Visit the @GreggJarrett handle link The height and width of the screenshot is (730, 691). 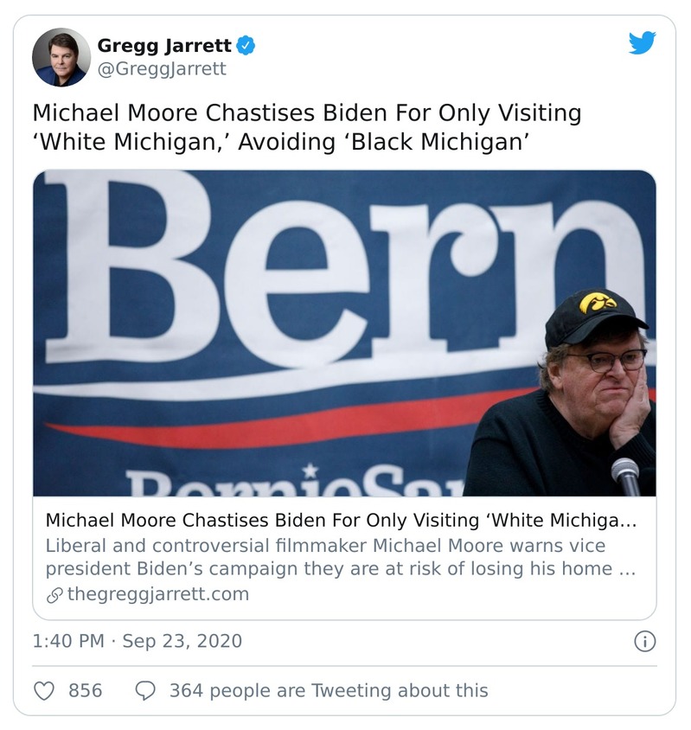[162, 67]
